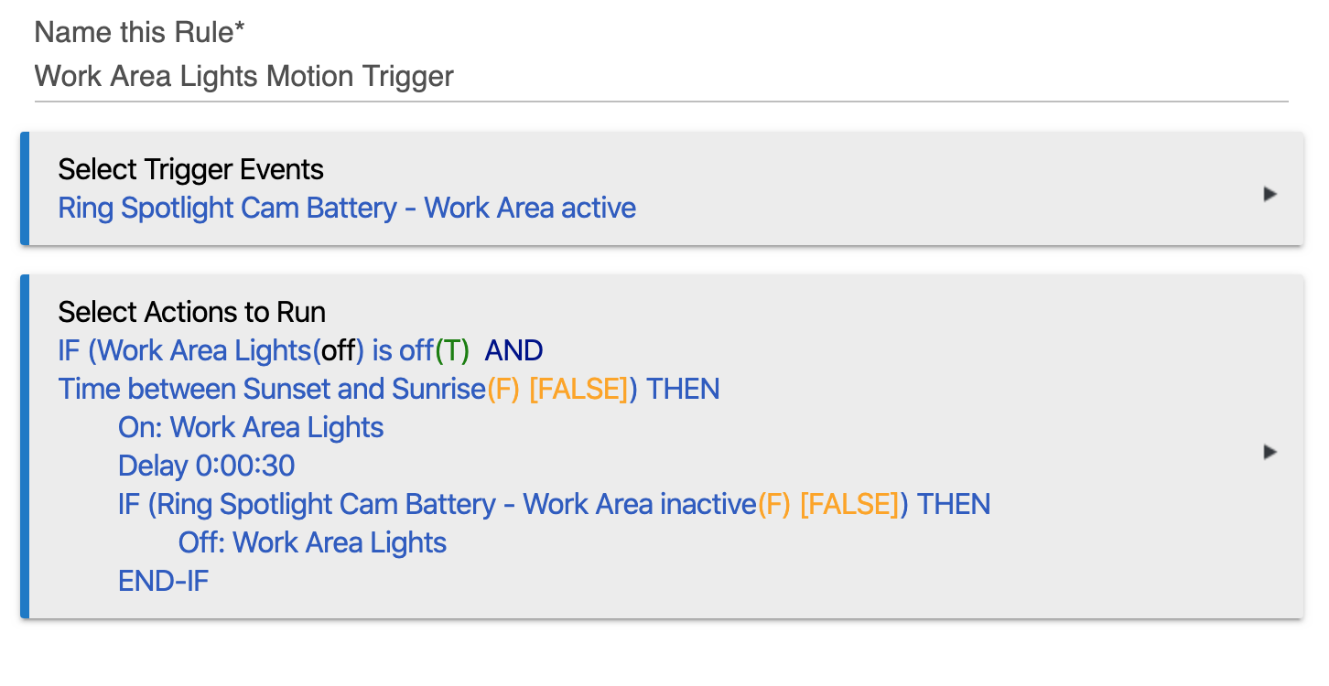This screenshot has height=686, width=1329.
Task: Open the nested IF Ring Spotlight Cam condition
Action: (x=412, y=504)
